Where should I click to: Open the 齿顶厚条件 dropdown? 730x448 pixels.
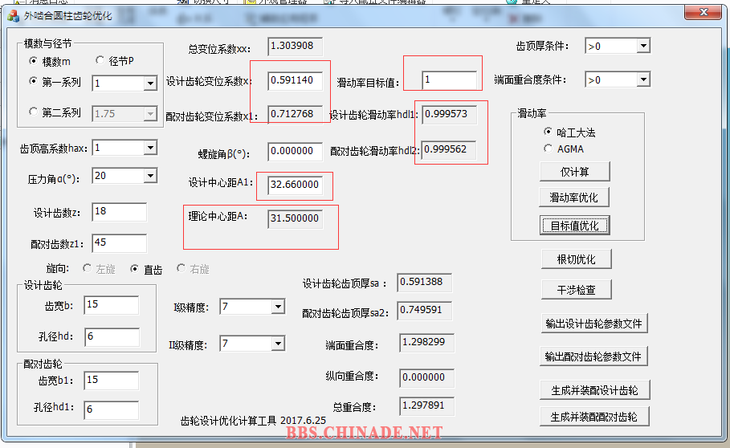[643, 46]
